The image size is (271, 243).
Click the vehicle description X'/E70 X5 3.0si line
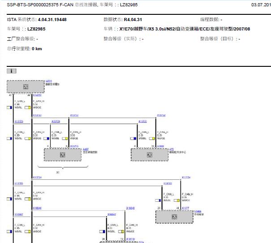(x=185, y=29)
